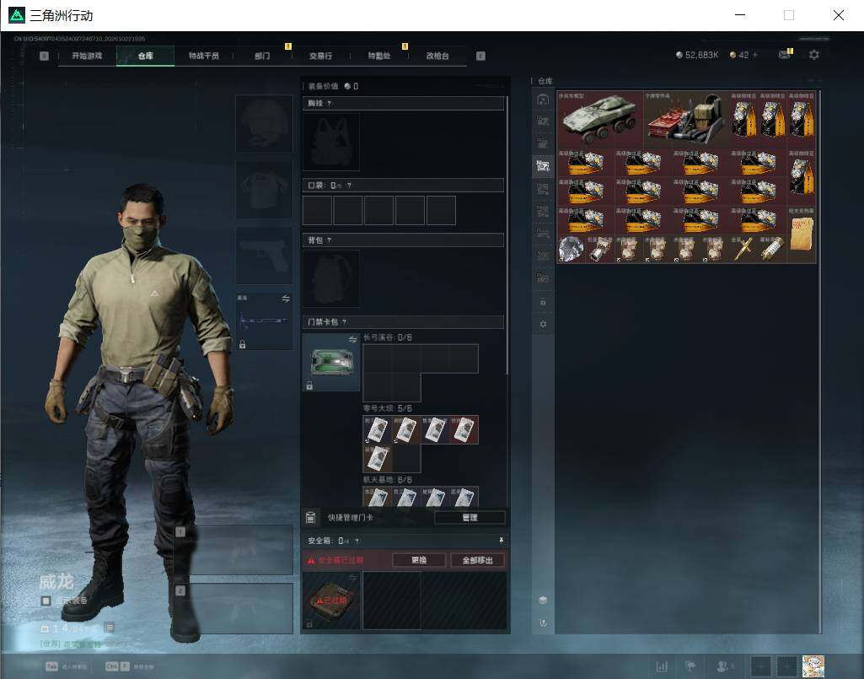This screenshot has width=864, height=679.
Task: Click the flag icon in the bottom bar
Action: pos(690,666)
